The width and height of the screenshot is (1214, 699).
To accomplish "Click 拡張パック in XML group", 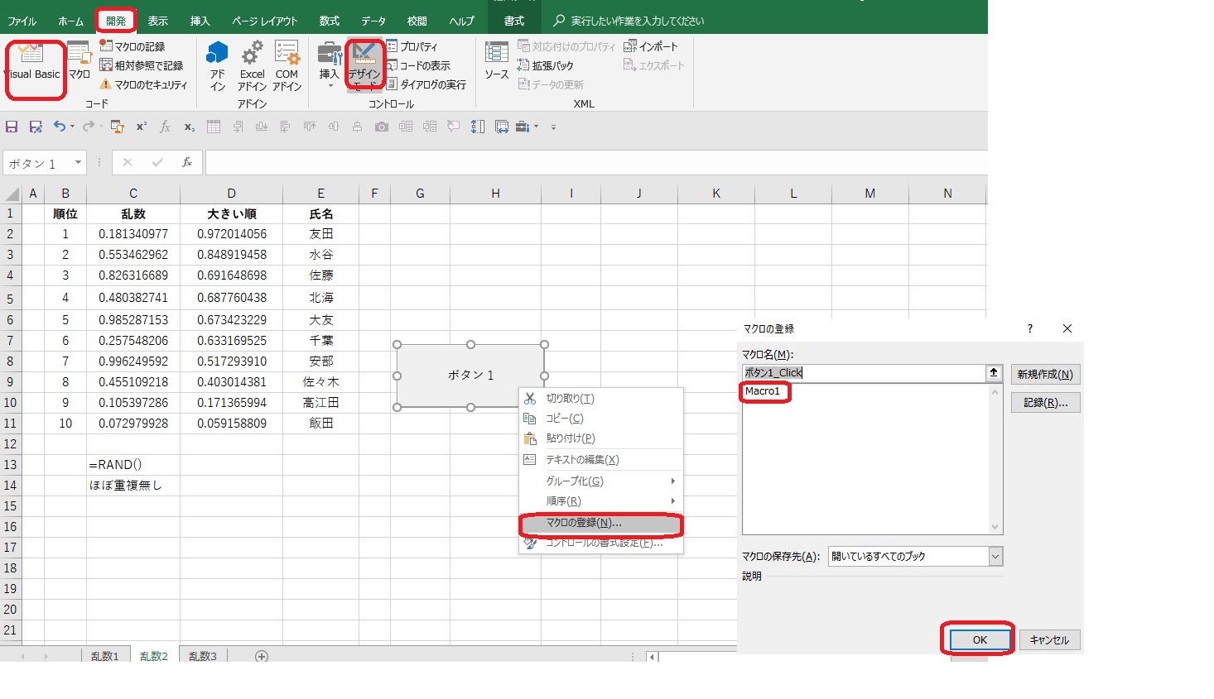I will (x=545, y=65).
